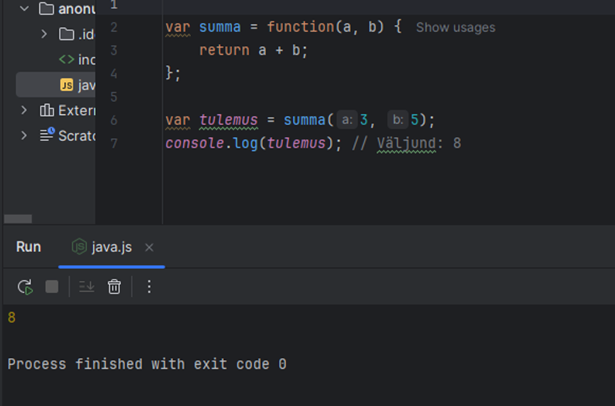This screenshot has height=406, width=615.
Task: Click the Rerun java.js icon
Action: pyautogui.click(x=25, y=287)
